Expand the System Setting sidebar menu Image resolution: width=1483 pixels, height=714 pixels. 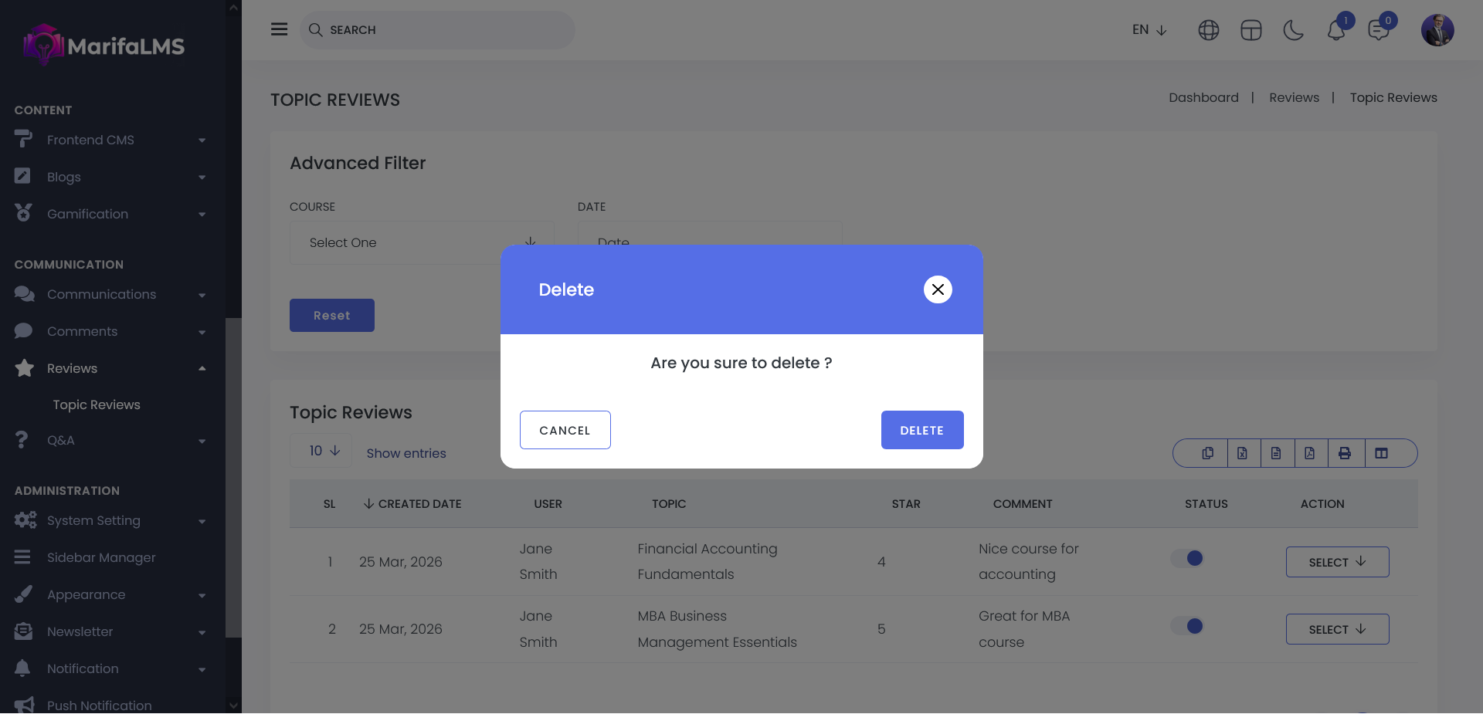[x=93, y=520]
